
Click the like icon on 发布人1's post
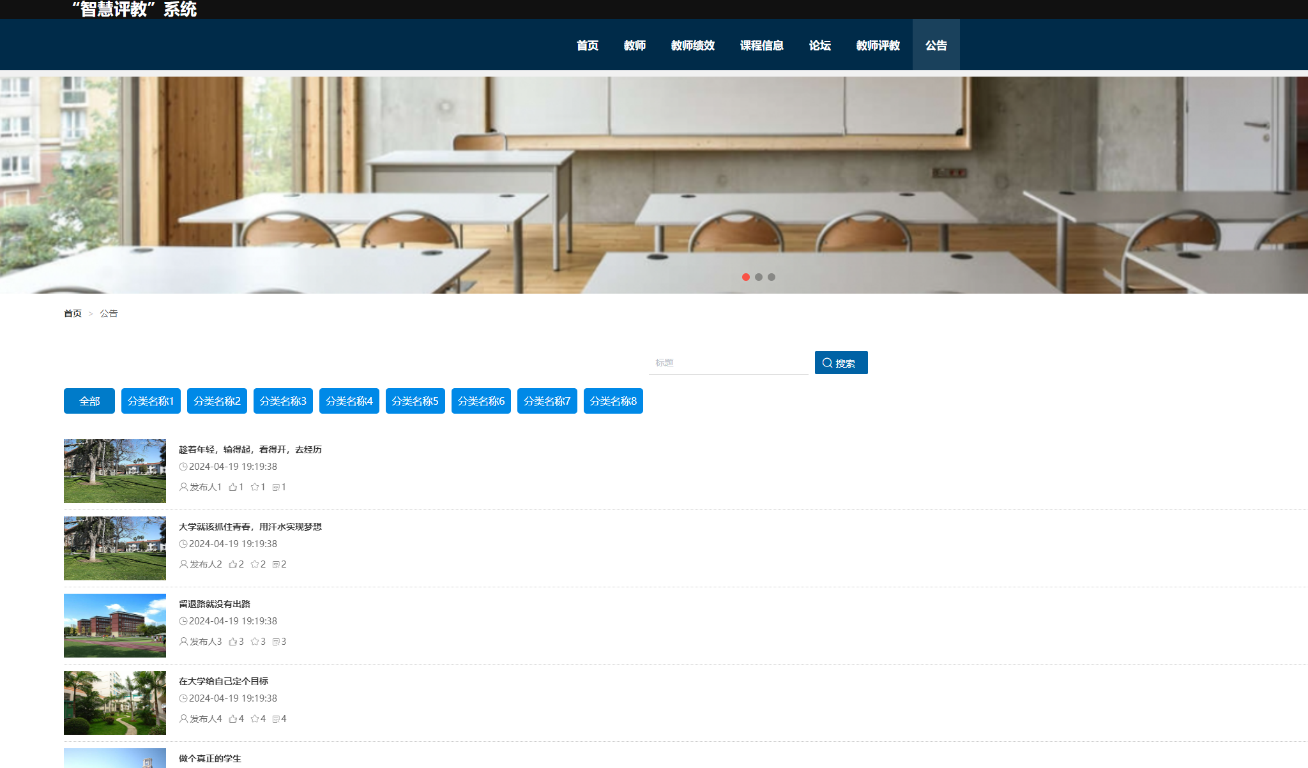(x=233, y=487)
